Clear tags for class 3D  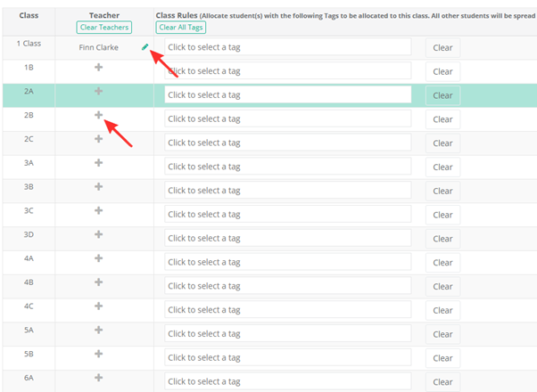click(442, 239)
